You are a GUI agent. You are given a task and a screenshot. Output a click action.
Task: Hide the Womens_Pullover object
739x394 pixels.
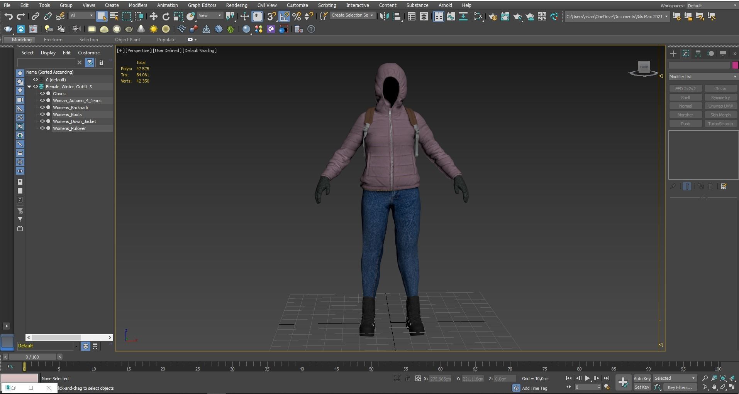[x=42, y=128]
